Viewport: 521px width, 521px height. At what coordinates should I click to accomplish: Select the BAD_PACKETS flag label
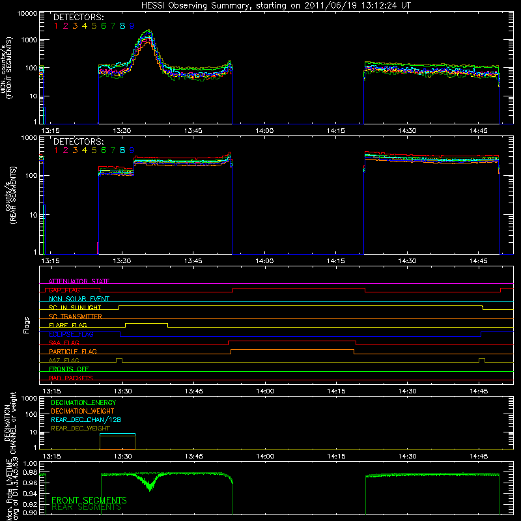click(71, 378)
